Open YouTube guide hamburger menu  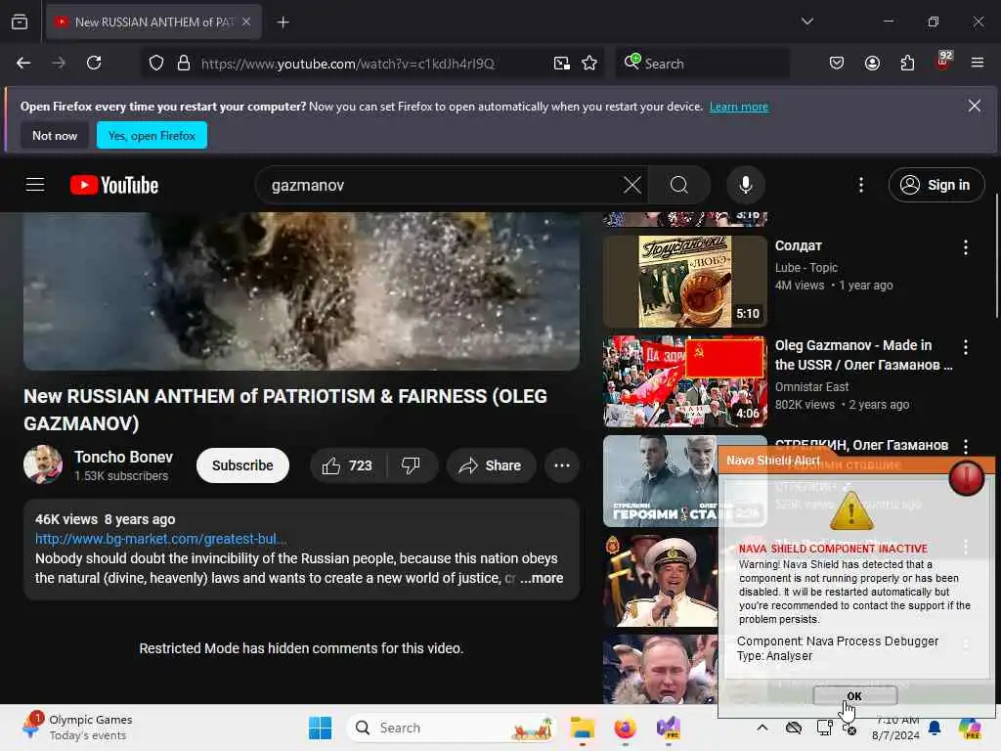pyautogui.click(x=35, y=185)
